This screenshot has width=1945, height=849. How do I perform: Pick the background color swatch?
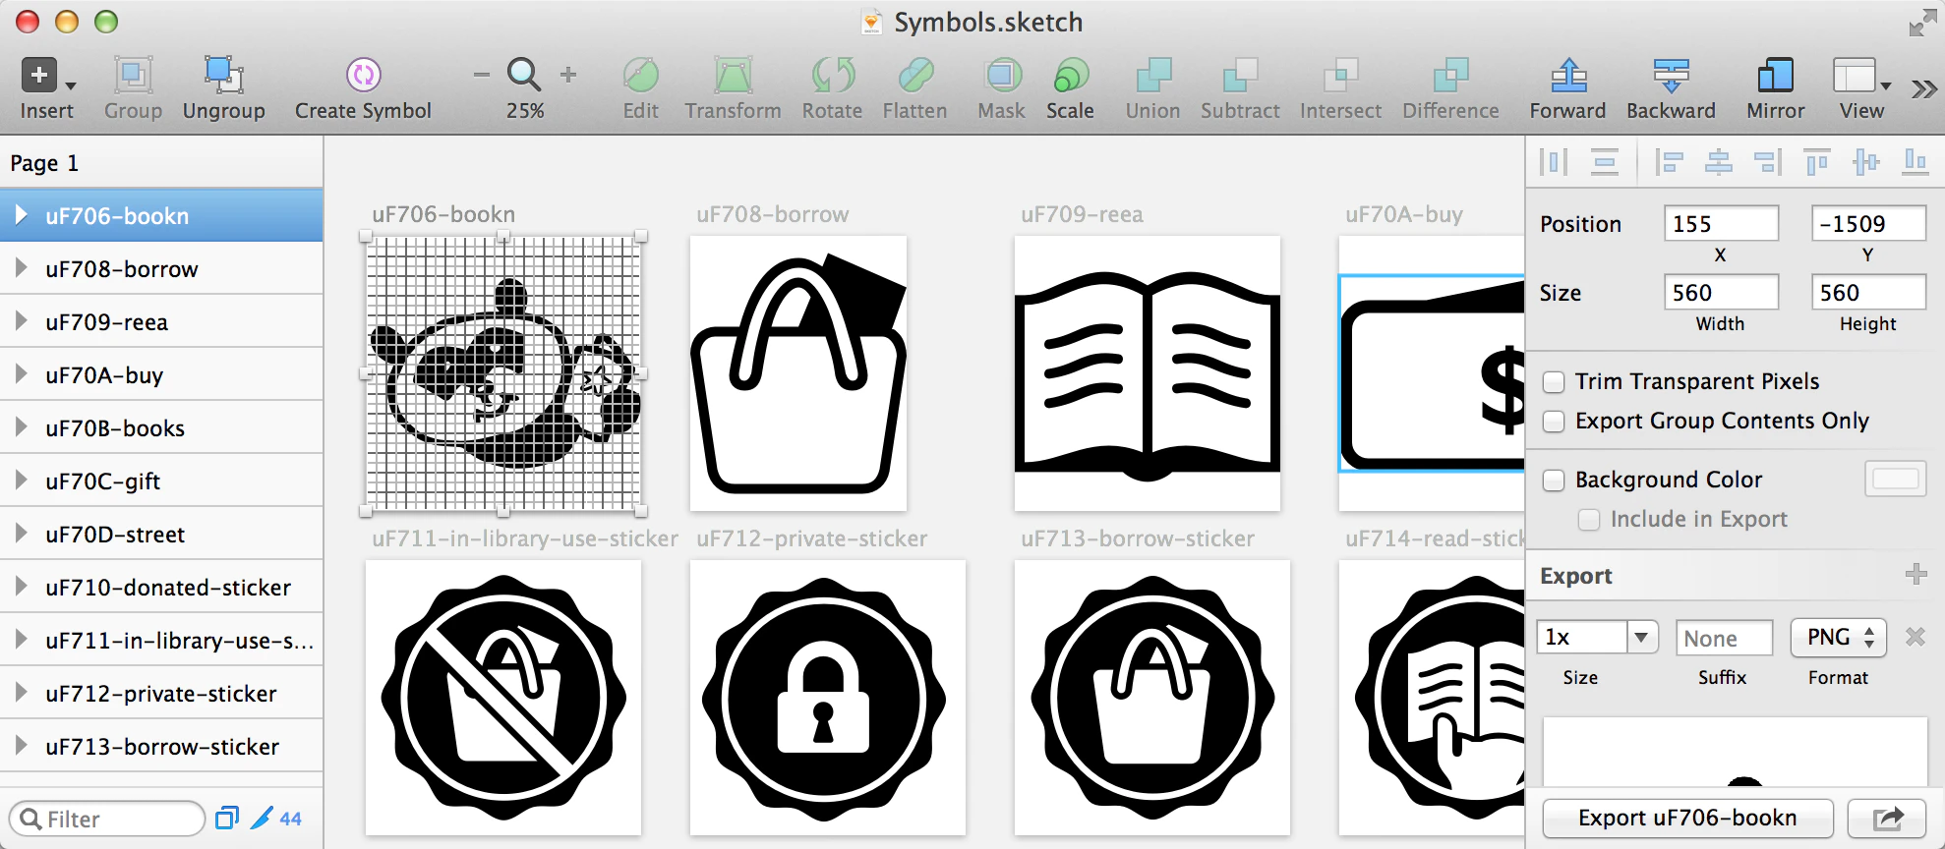click(1895, 479)
